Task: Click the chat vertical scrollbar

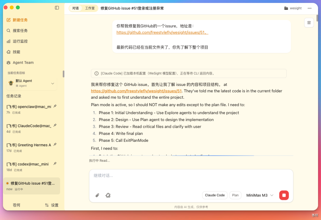Action: [317, 18]
